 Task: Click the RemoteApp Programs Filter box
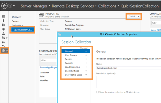click(x=49, y=60)
